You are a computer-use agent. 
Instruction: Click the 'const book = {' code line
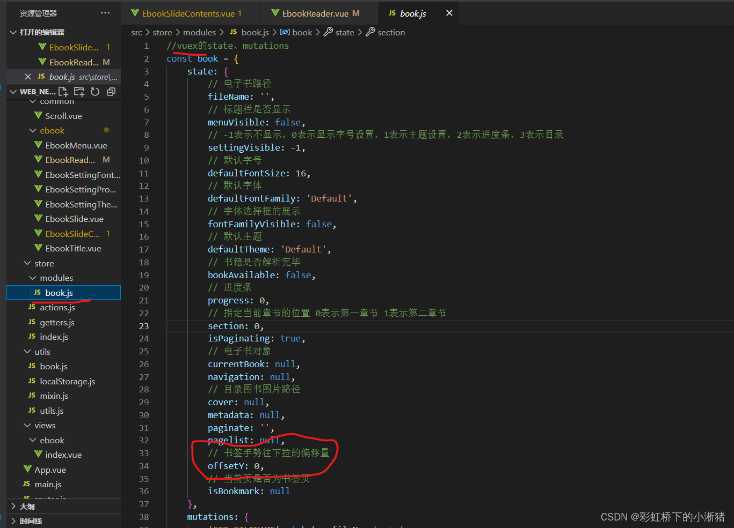[x=202, y=58]
